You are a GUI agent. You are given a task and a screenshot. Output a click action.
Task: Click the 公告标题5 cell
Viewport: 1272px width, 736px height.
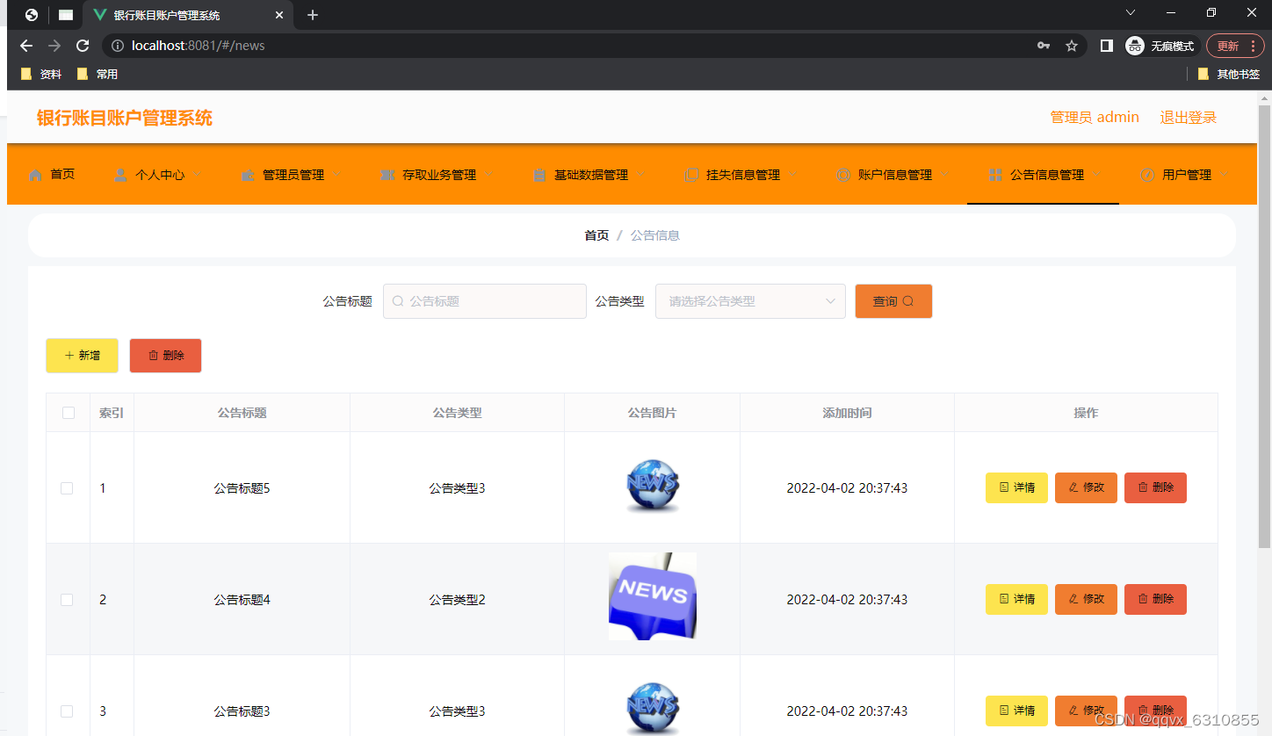pyautogui.click(x=242, y=488)
